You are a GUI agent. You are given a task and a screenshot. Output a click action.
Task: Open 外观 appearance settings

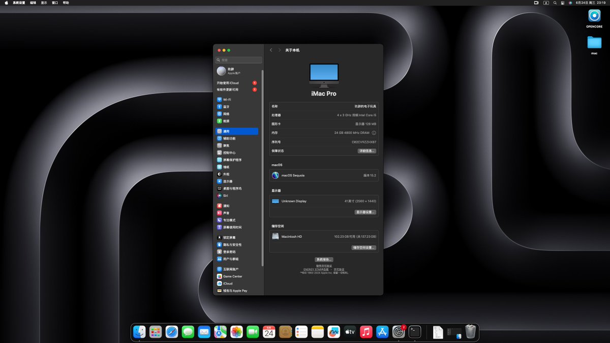click(x=237, y=174)
